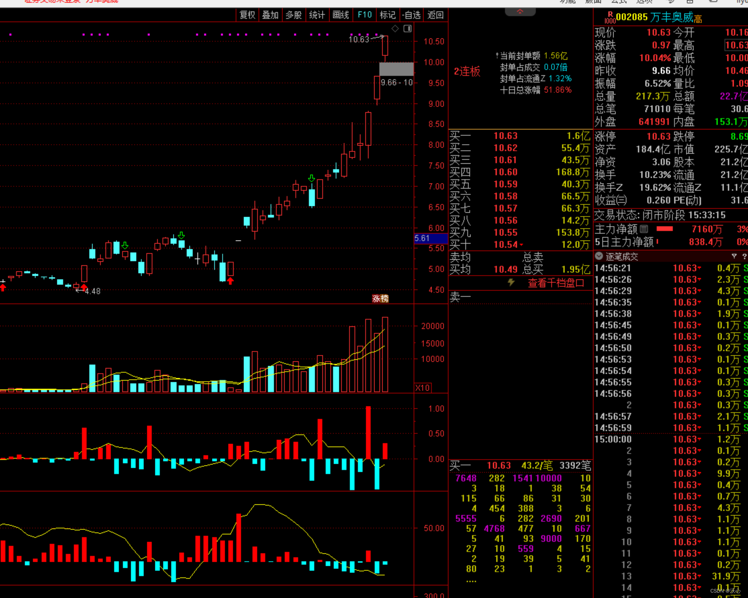
Task: Click the 2连板 limit-up label
Action: [x=467, y=72]
